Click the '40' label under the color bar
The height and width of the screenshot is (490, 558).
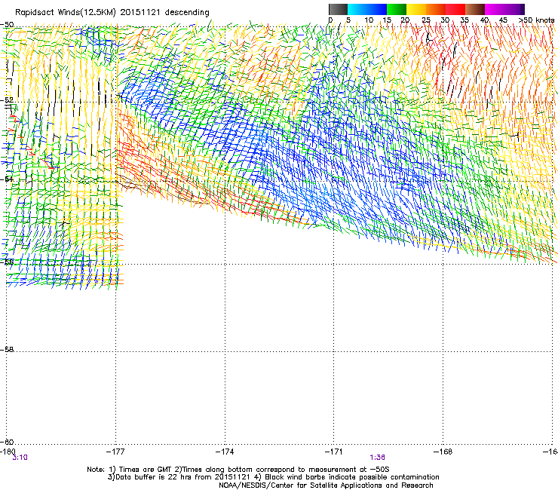tap(484, 20)
